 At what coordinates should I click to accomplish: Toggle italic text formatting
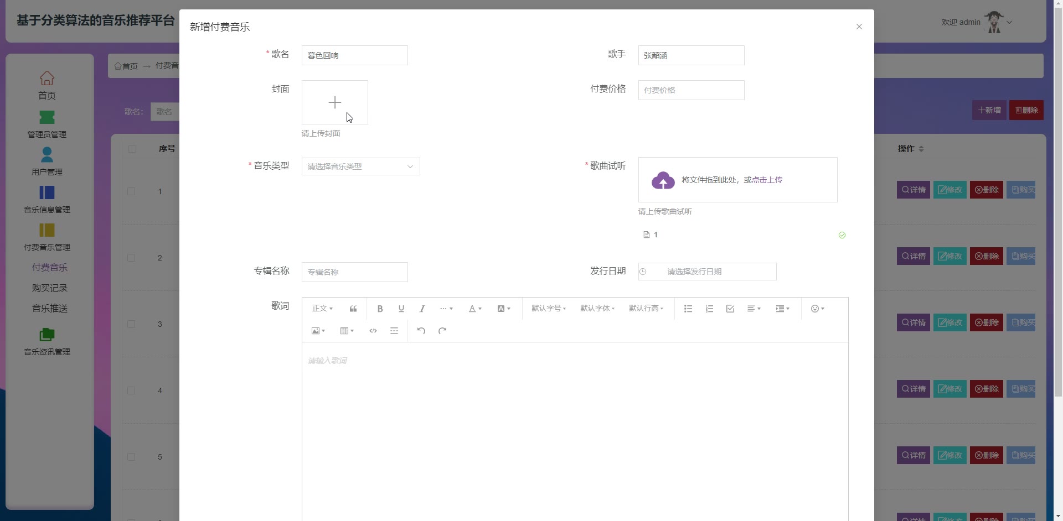tap(422, 309)
